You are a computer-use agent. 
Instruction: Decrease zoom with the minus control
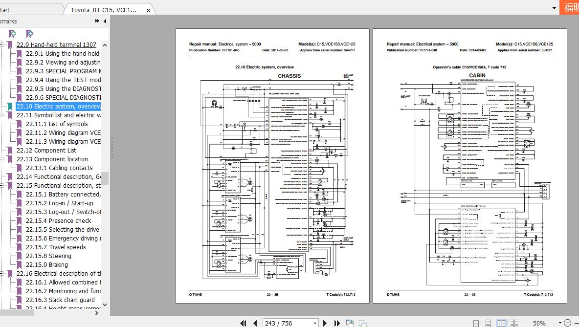[566, 323]
